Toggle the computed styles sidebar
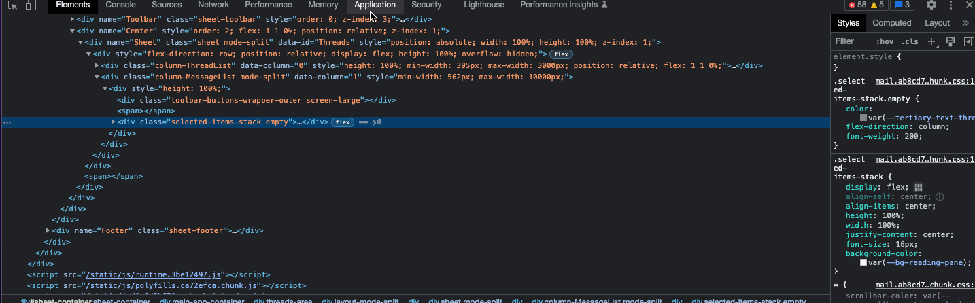Viewport: 975px width, 303px height. 969,41
